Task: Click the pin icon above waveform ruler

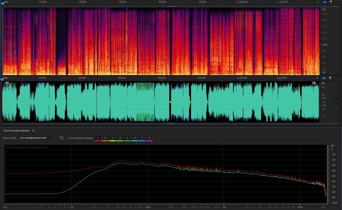Action: click(330, 78)
